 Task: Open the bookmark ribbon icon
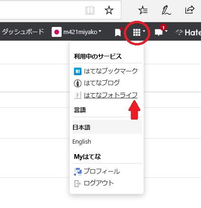coord(118,33)
